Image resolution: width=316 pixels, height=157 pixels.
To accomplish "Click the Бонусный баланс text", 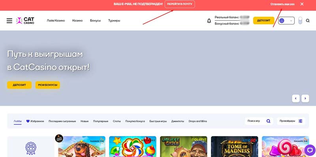I will (227, 24).
